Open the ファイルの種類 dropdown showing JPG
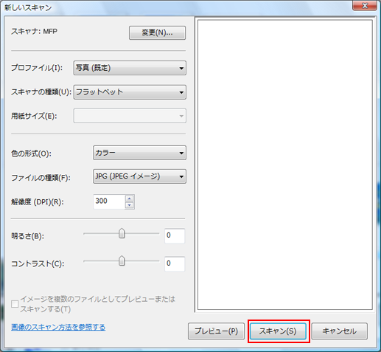This screenshot has height=352, width=381. 139,176
